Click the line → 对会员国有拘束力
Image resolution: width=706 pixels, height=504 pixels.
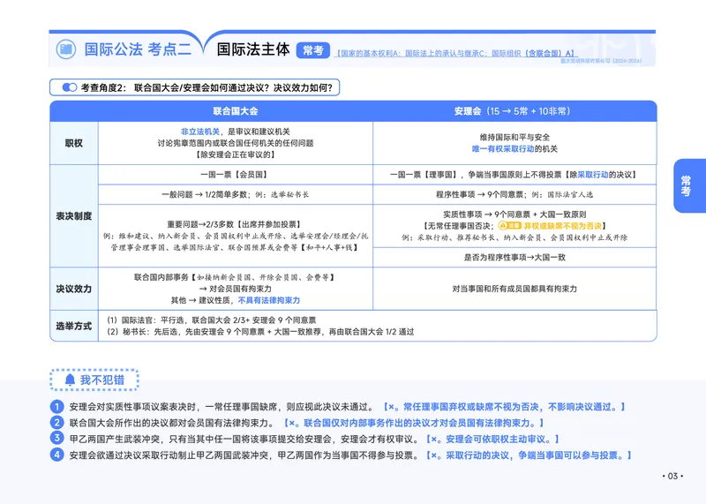(236, 289)
